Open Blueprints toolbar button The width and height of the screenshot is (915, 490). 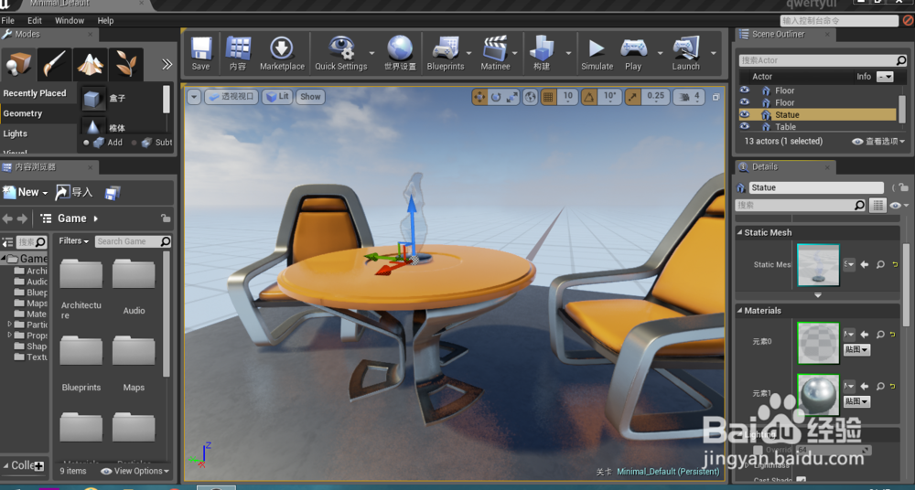click(x=446, y=53)
